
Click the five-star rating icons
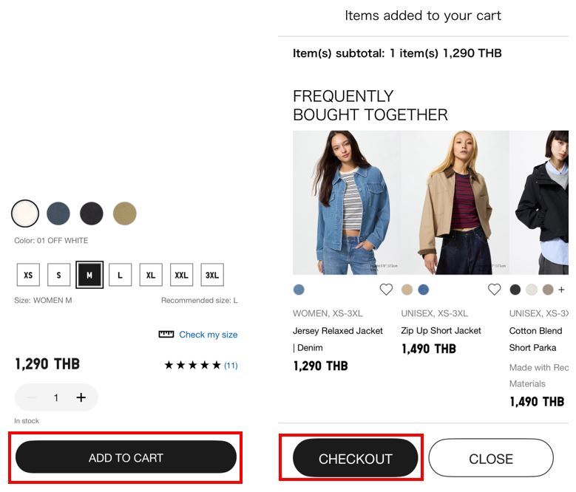click(192, 365)
